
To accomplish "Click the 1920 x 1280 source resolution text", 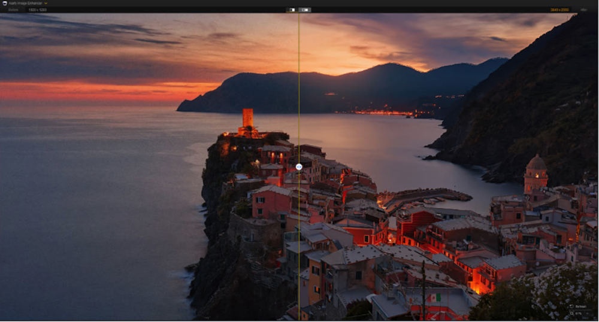I will (x=37, y=10).
